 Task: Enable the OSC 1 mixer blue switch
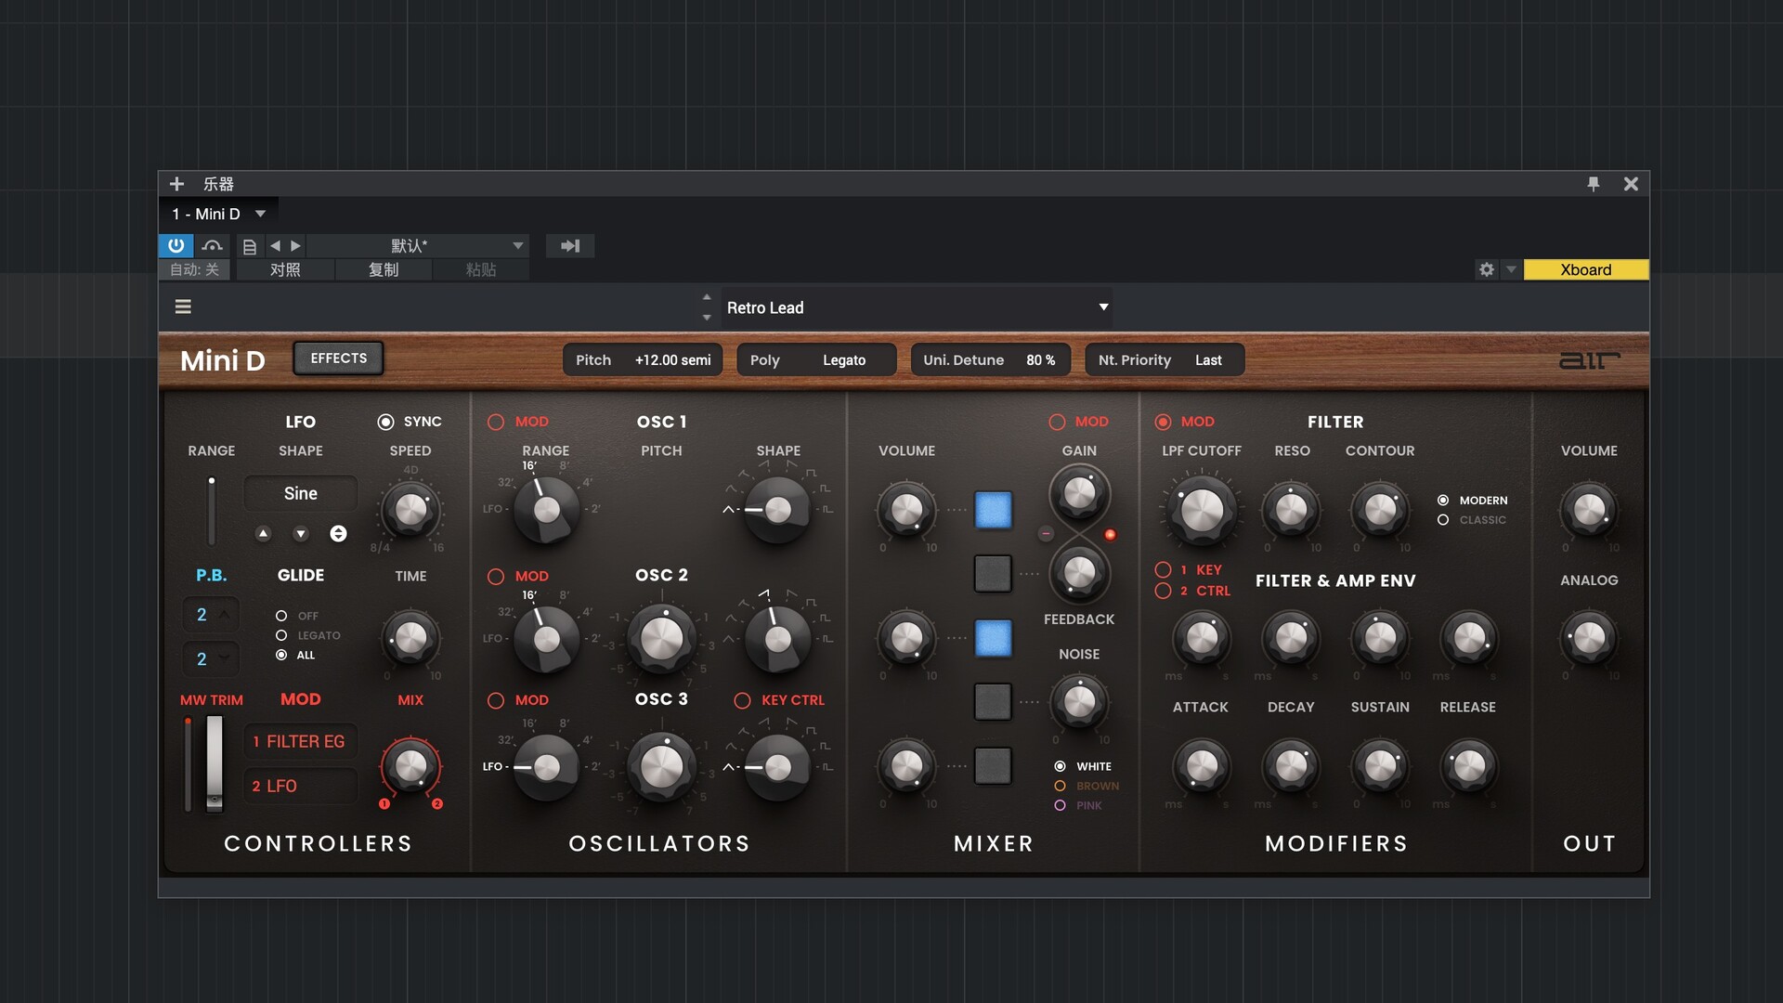[993, 510]
